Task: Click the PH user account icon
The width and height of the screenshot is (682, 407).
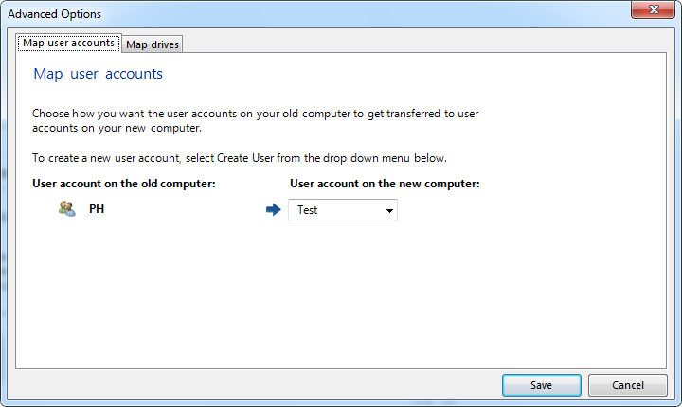Action: coord(67,209)
